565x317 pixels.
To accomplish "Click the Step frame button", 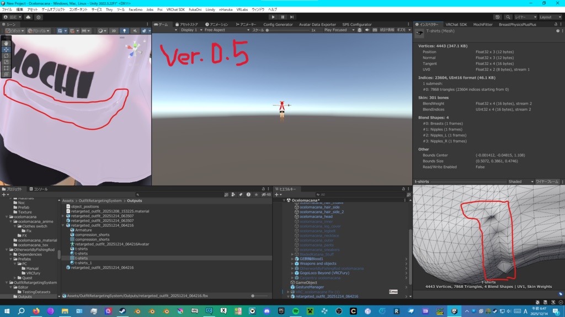I will tap(292, 17).
